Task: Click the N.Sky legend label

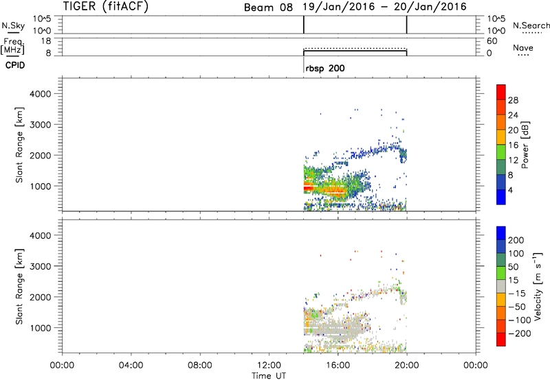Action: click(x=13, y=25)
